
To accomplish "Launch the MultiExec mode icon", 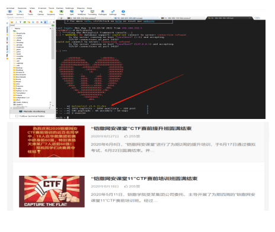I will 82,12.
